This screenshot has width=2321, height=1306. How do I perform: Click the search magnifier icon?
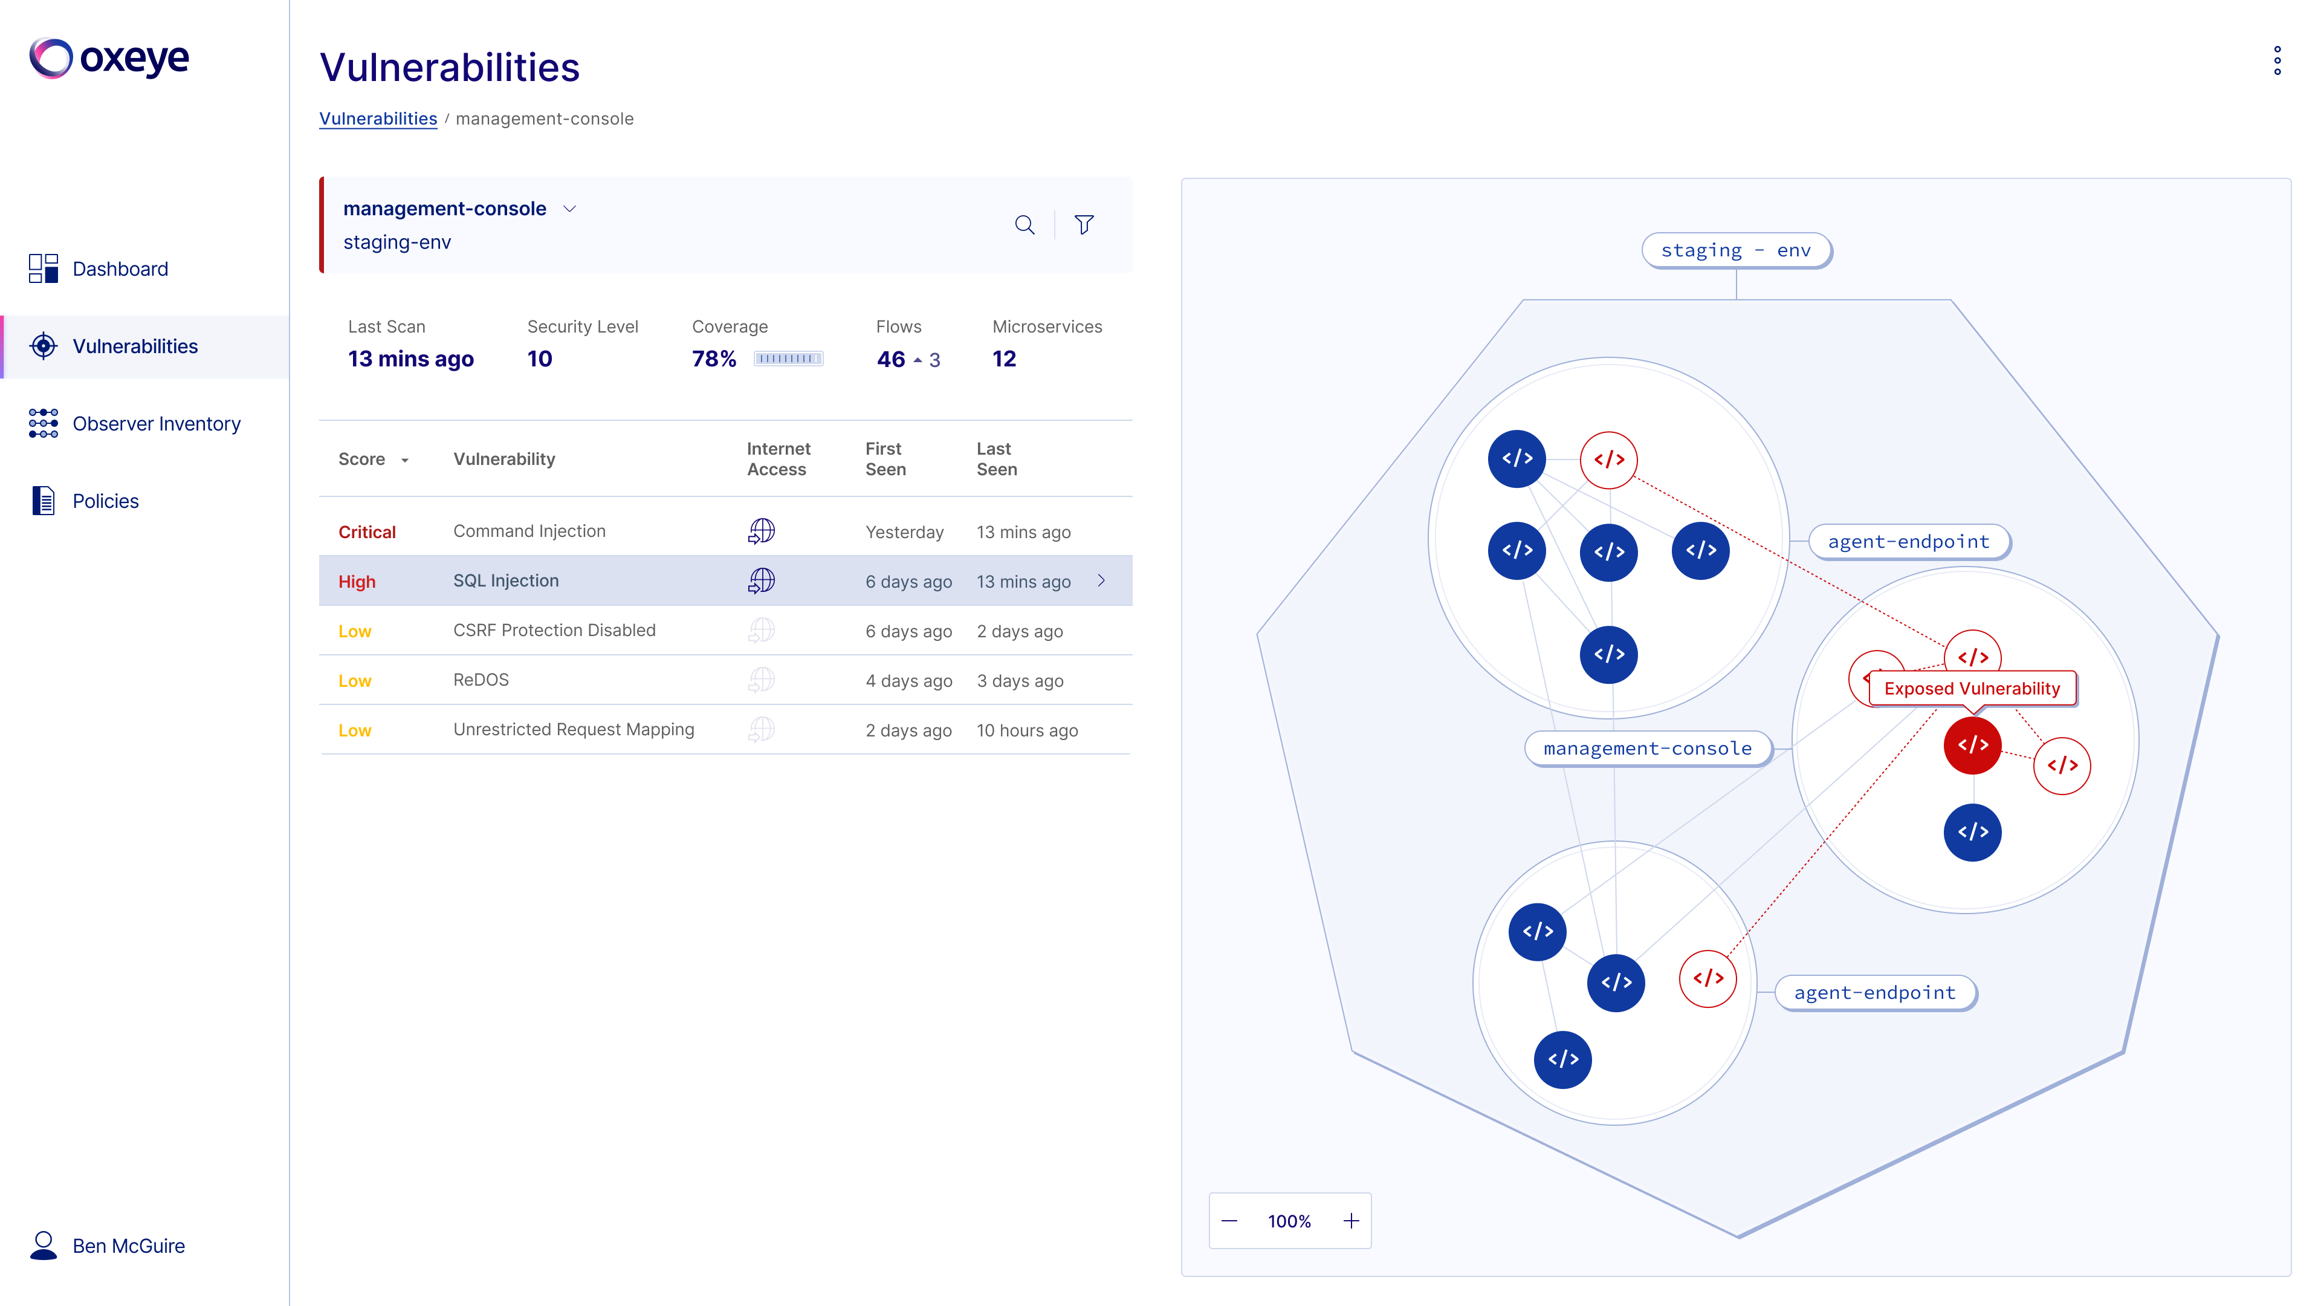click(x=1025, y=224)
